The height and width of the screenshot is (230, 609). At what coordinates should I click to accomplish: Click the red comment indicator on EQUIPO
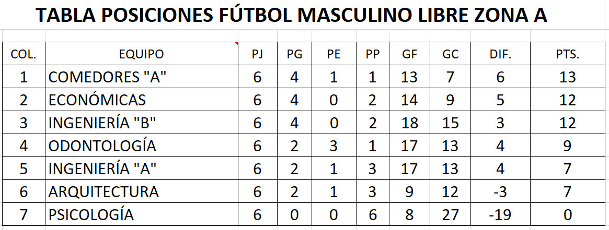(x=236, y=44)
